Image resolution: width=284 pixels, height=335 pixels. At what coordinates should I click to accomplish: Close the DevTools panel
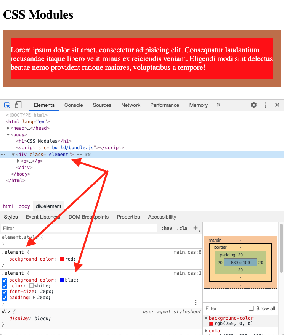pyautogui.click(x=277, y=105)
